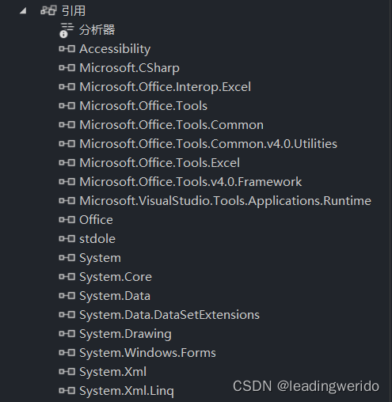Click the Microsoft.Office.Interop.Excel reference icon
This screenshot has height=402, width=392.
67,87
